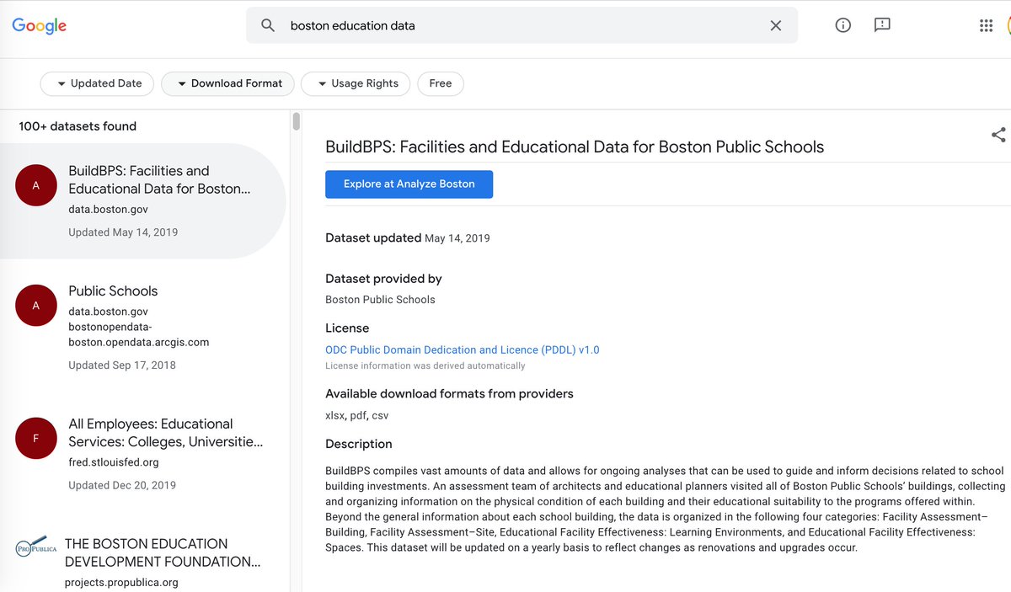Click the 'License' heading
The width and height of the screenshot is (1011, 592).
pos(347,328)
